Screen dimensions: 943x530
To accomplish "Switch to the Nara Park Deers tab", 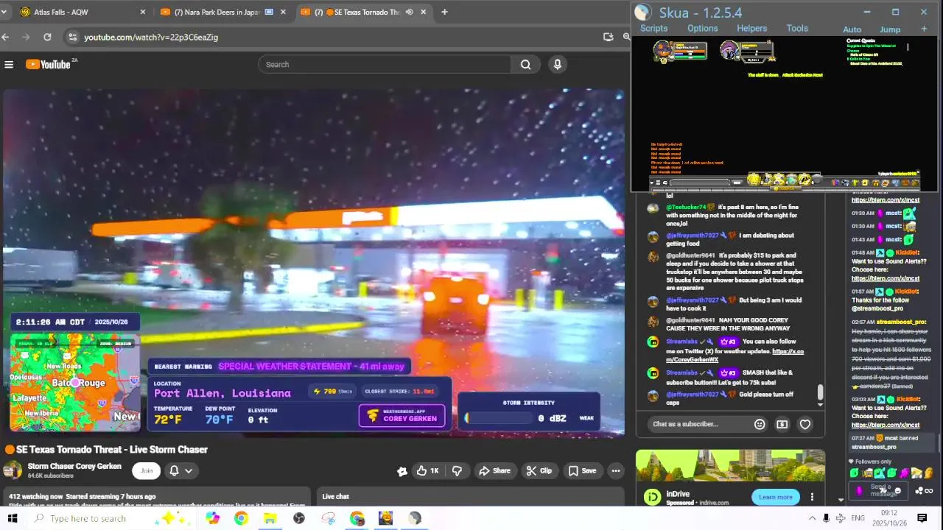I will 222,12.
